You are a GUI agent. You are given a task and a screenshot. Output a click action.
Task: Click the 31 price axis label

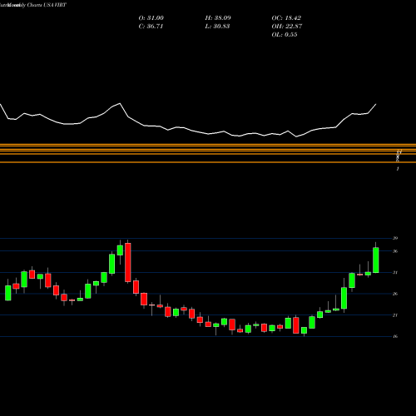395,273
